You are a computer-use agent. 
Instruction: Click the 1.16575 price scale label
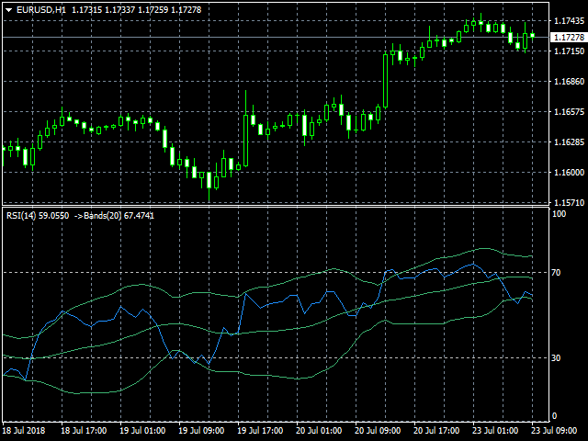click(x=569, y=112)
